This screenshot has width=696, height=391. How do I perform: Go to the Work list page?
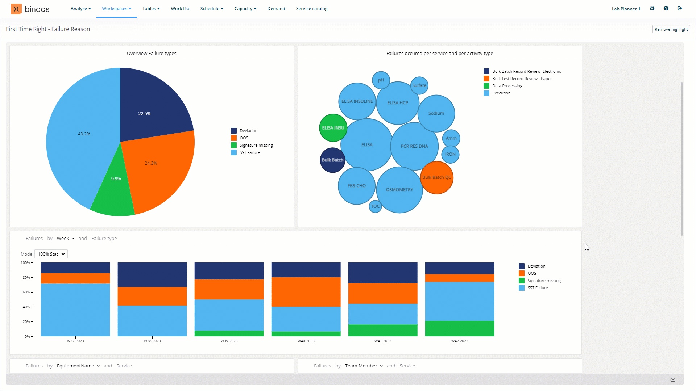[180, 9]
